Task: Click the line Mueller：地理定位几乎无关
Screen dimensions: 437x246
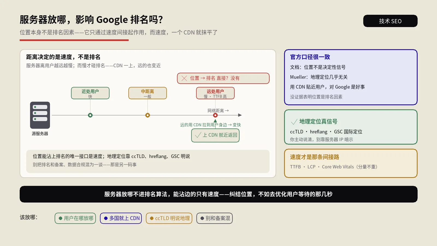Action: (x=319, y=77)
